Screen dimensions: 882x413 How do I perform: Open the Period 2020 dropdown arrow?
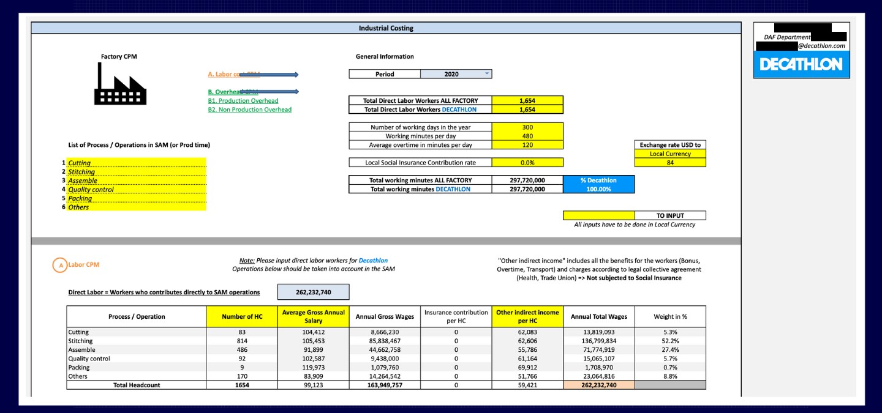(x=487, y=73)
